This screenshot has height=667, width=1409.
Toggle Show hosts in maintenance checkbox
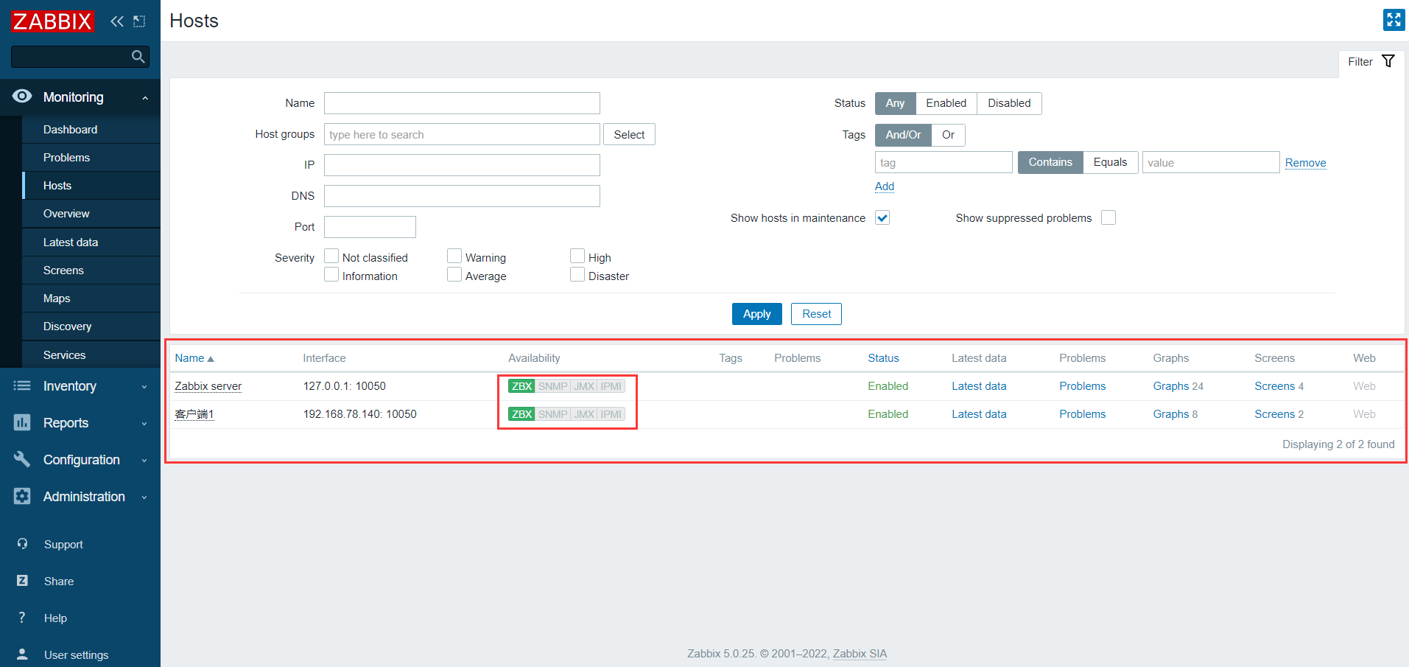(x=882, y=217)
